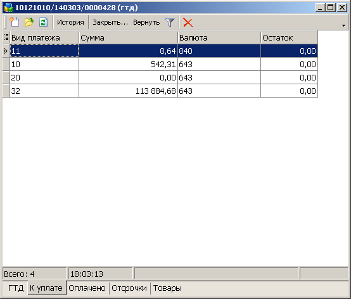Select payment type cell 10

pyautogui.click(x=44, y=64)
